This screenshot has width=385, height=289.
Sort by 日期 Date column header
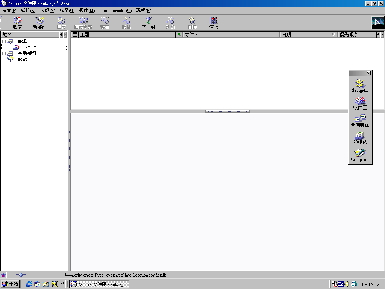pyautogui.click(x=309, y=35)
